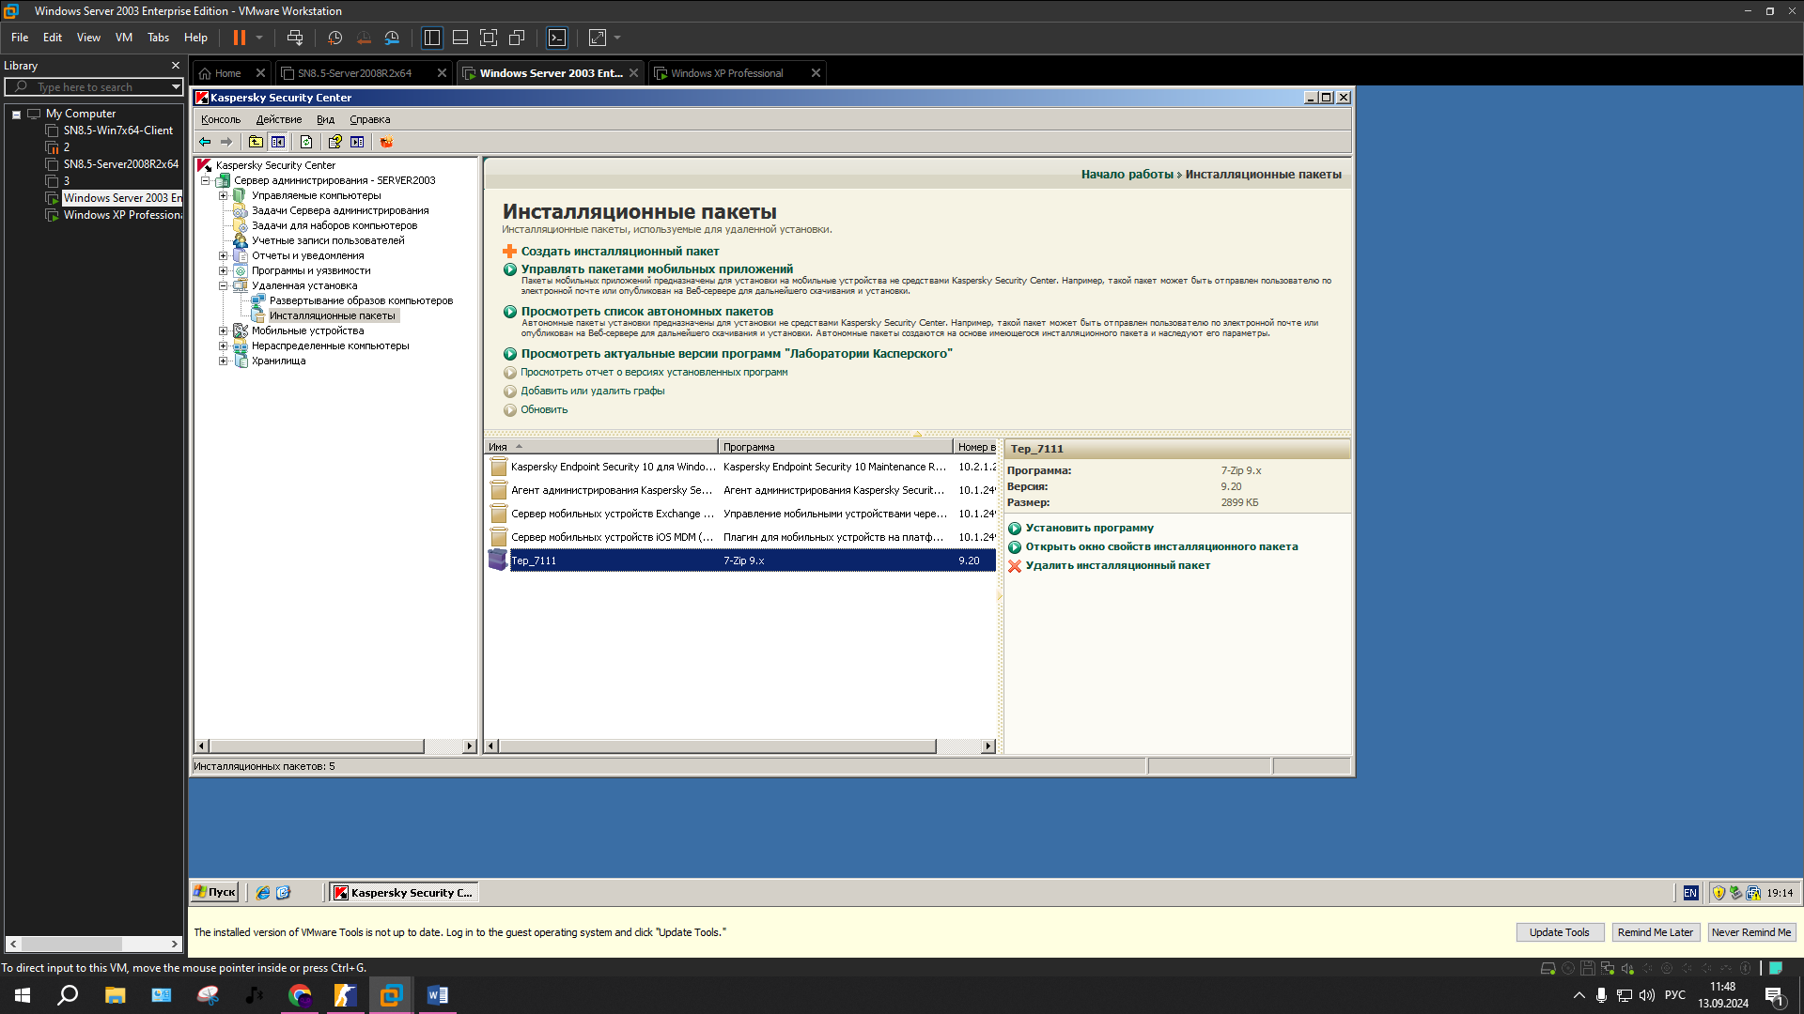Select Задачи Сервера администрирования tree item
The width and height of the screenshot is (1804, 1014).
coord(340,210)
